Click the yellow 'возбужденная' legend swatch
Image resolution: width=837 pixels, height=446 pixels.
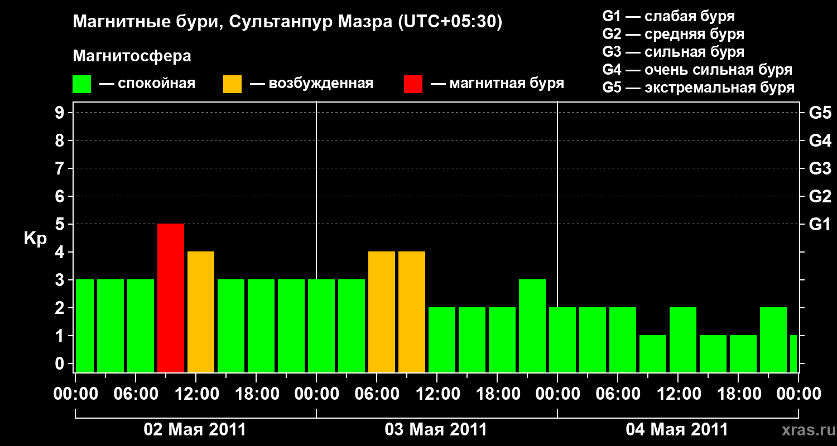pyautogui.click(x=232, y=84)
